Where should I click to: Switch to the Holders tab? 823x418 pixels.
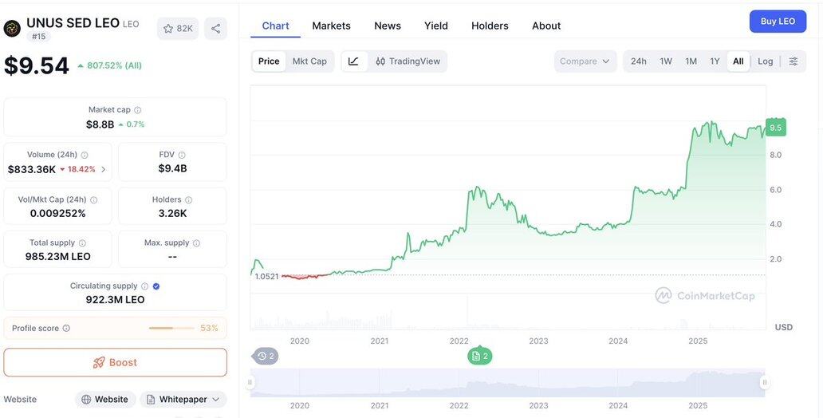click(490, 26)
